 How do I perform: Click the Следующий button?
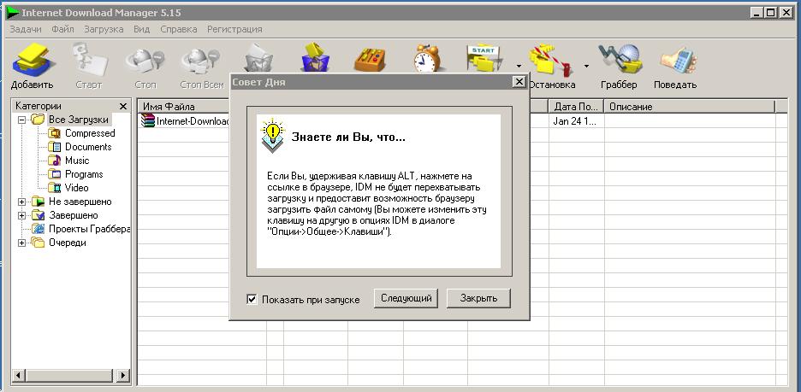[x=406, y=298]
